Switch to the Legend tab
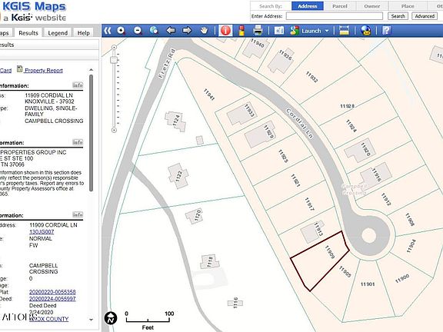Screen dimensions: 443x332 point(58,33)
